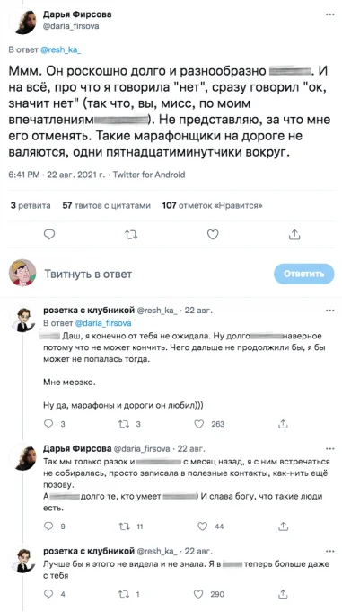Open more menu on Дарья Фирсова reply
This screenshot has height=612, width=342.
click(x=329, y=448)
